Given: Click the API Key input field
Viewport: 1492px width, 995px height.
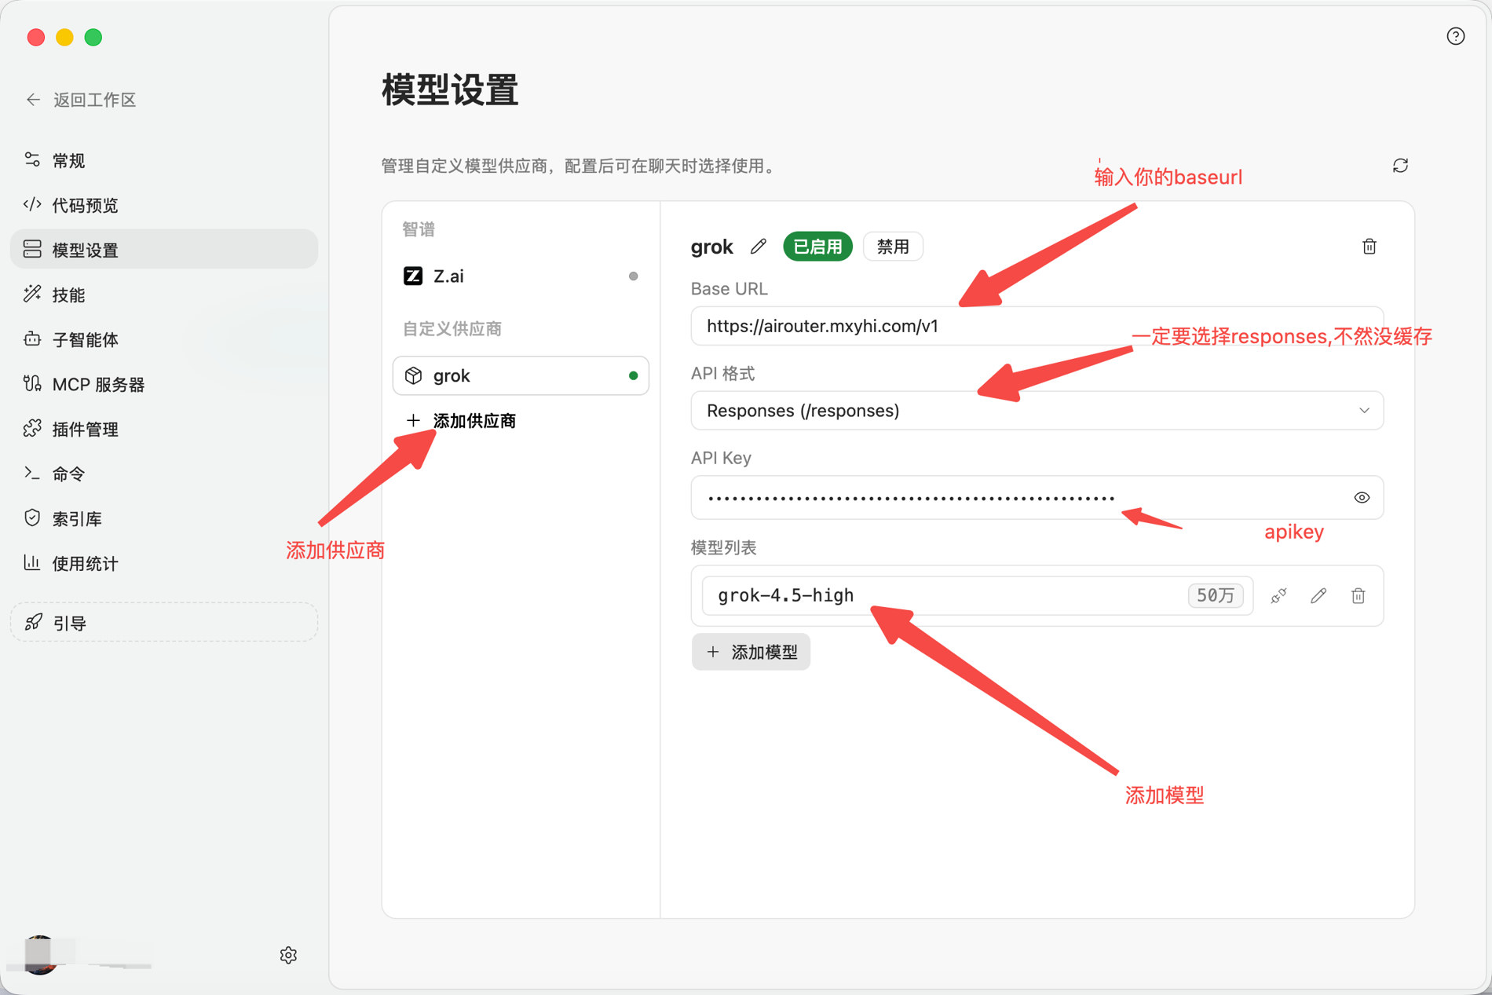Looking at the screenshot, I should click(1037, 498).
